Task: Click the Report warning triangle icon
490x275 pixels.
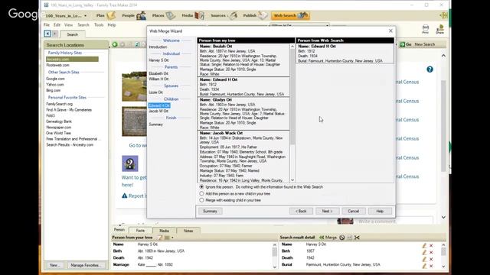Action: [x=124, y=196]
